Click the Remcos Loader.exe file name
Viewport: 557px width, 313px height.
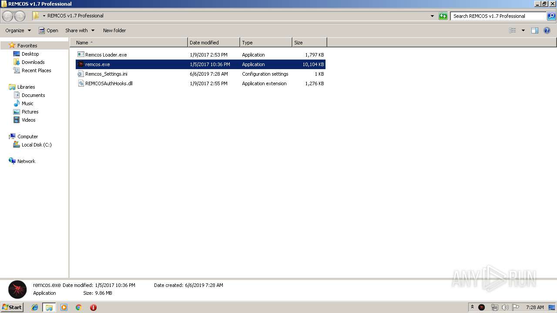pyautogui.click(x=106, y=55)
